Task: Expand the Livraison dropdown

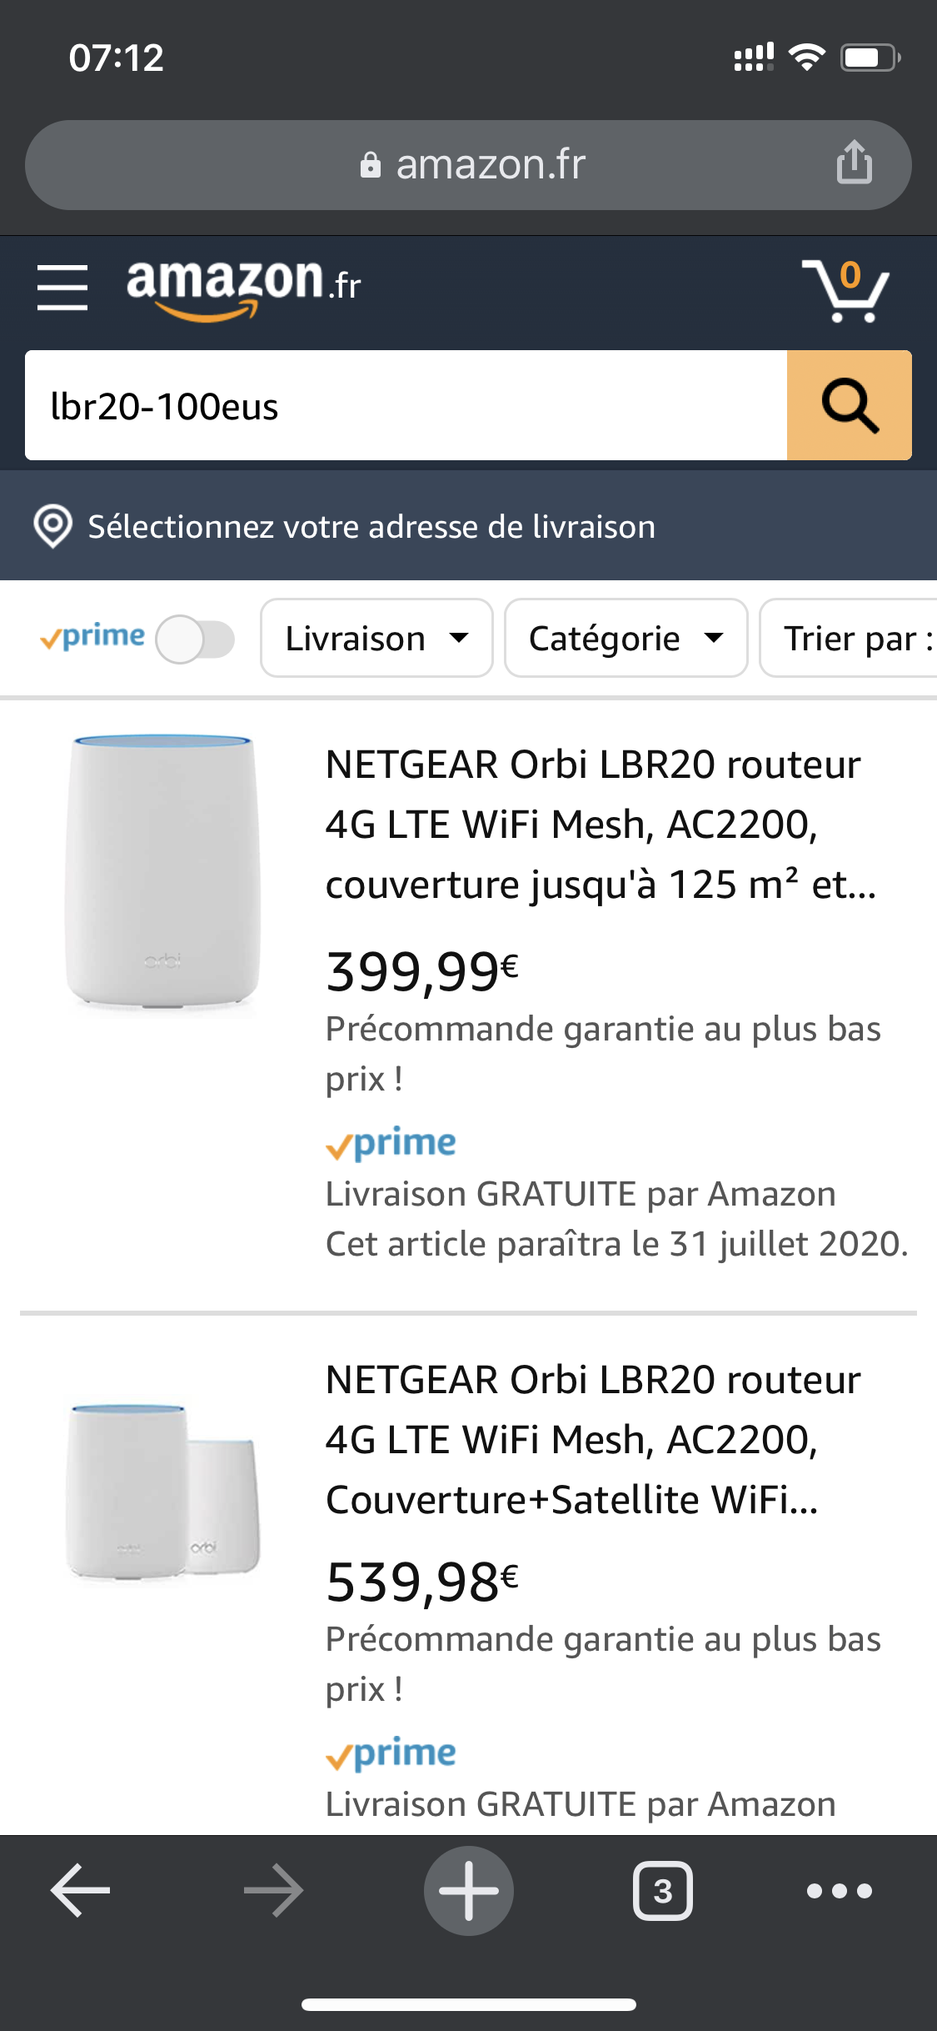Action: 376,639
